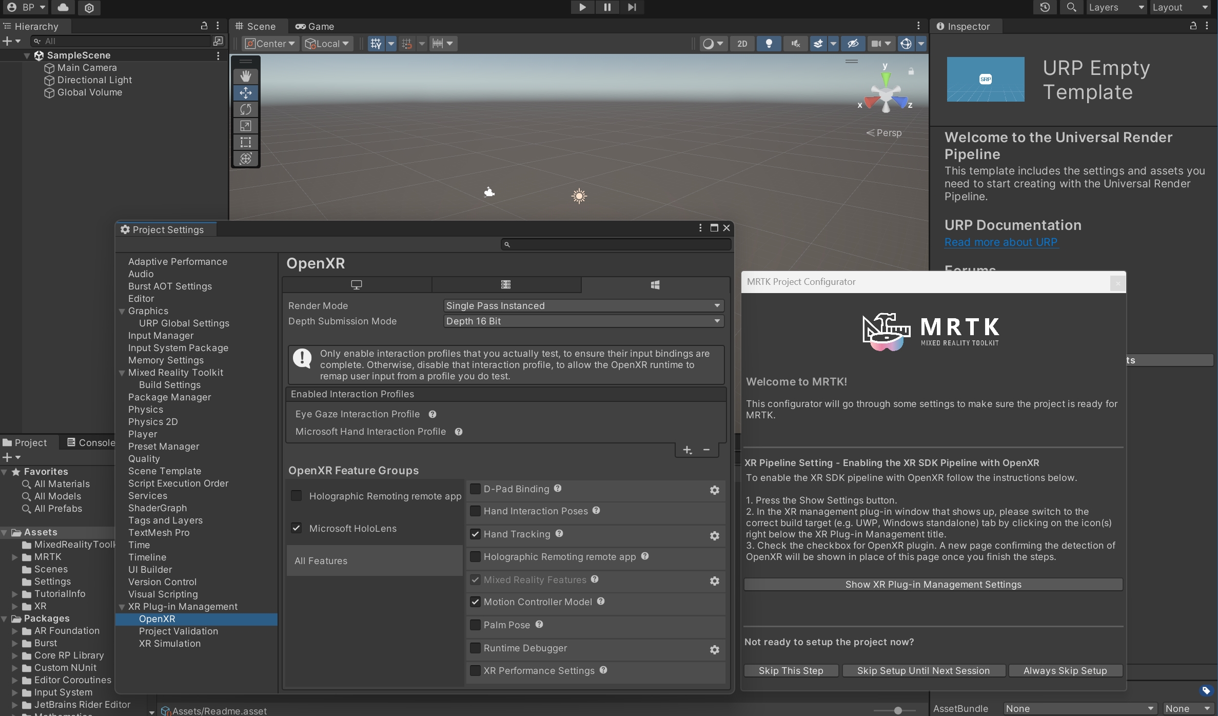Click the Skip This Step button
This screenshot has width=1218, height=716.
[791, 670]
